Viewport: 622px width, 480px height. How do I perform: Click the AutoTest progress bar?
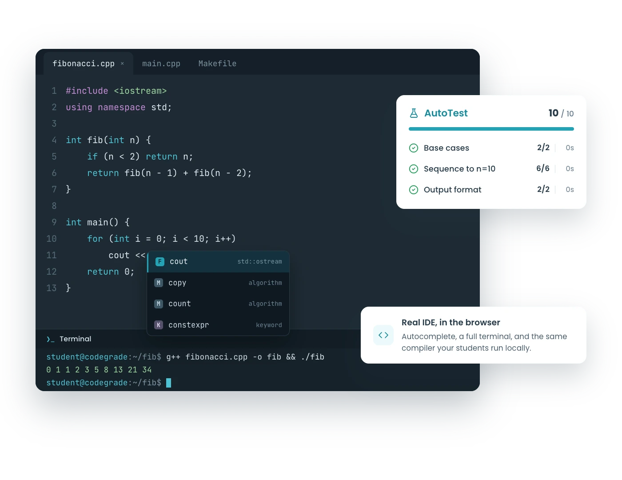pyautogui.click(x=491, y=129)
